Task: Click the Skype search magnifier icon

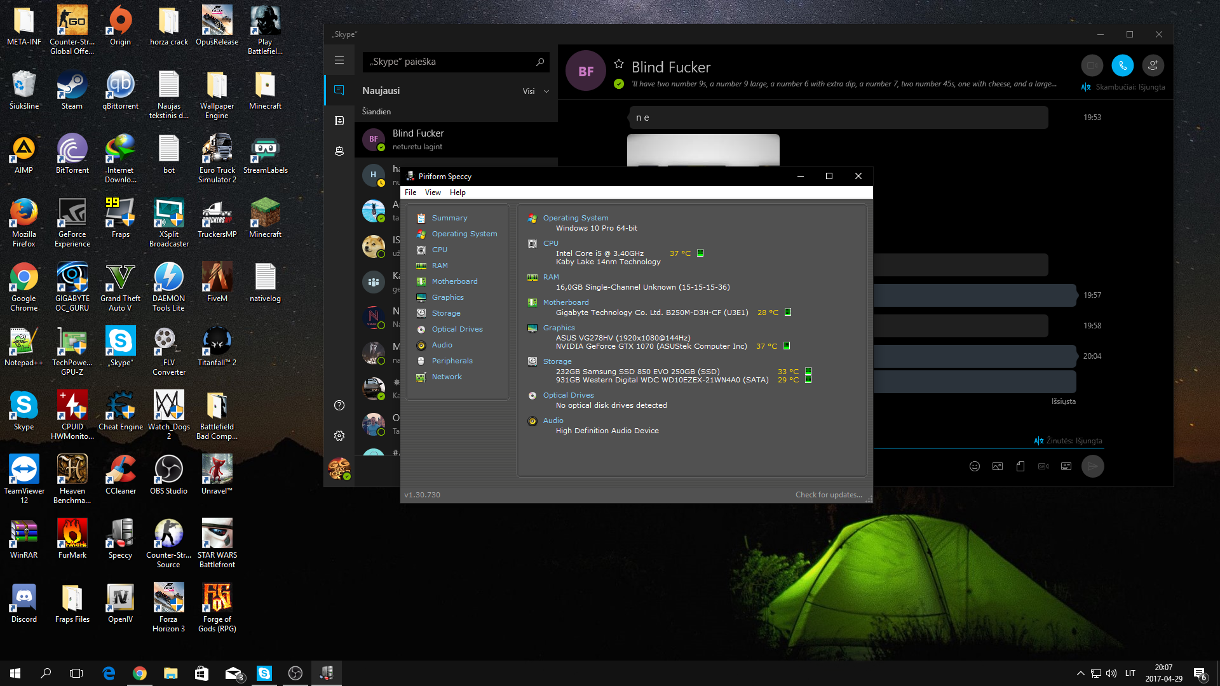Action: click(540, 62)
